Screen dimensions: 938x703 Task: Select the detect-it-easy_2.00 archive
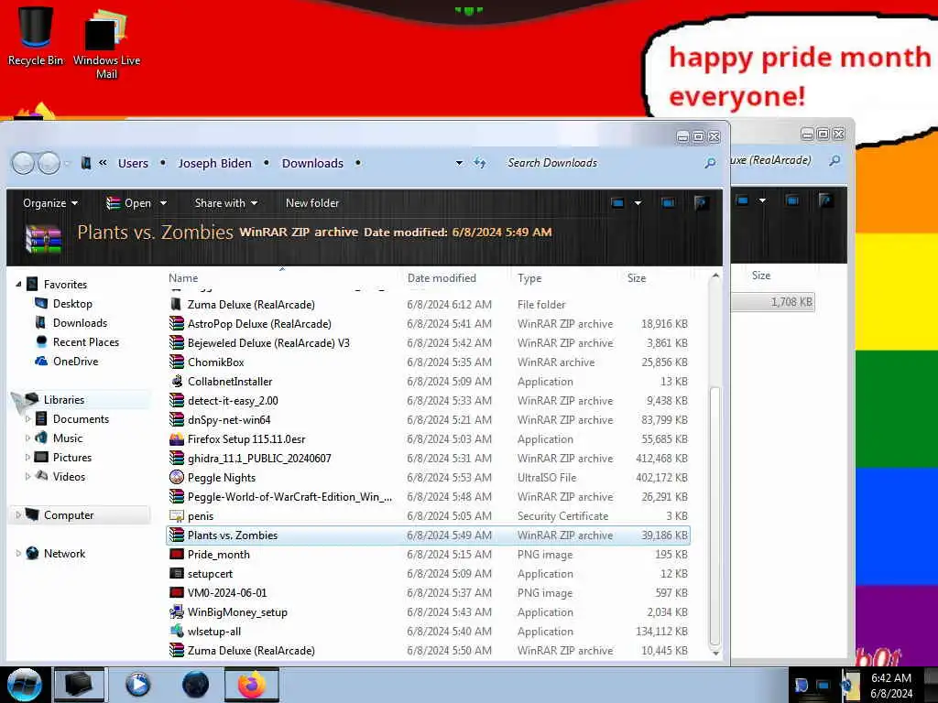pyautogui.click(x=429, y=401)
